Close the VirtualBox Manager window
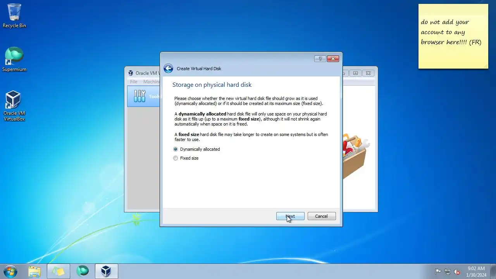 click(x=368, y=73)
